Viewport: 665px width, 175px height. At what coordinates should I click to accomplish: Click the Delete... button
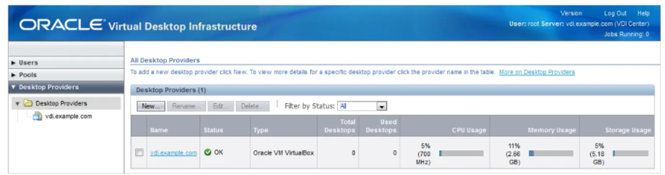pos(253,106)
